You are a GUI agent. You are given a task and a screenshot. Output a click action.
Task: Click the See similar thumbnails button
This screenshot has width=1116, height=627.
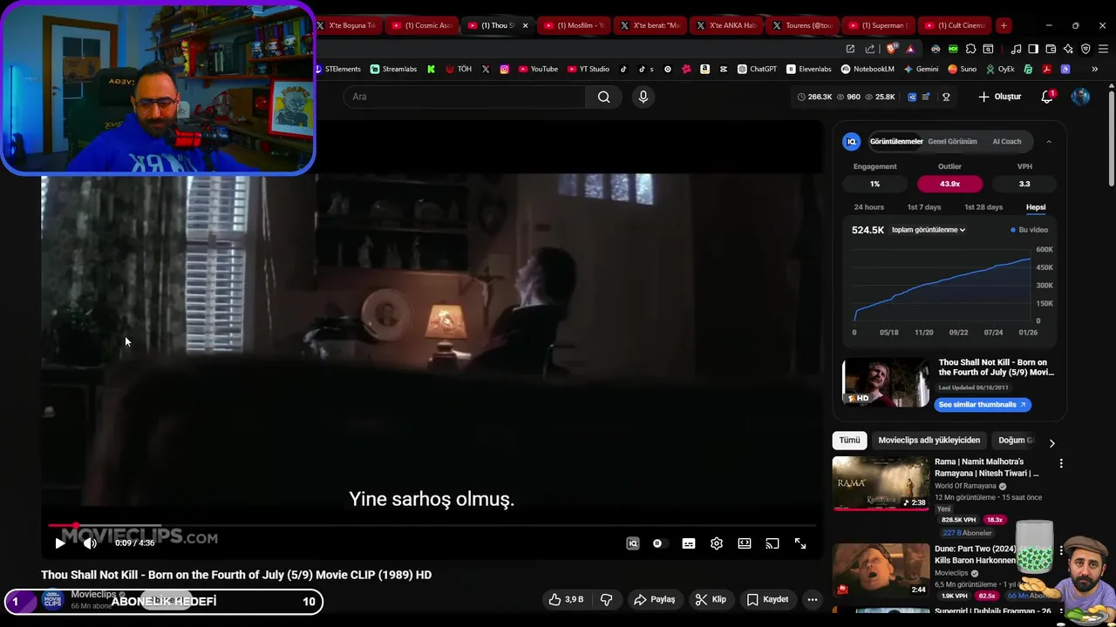click(983, 404)
